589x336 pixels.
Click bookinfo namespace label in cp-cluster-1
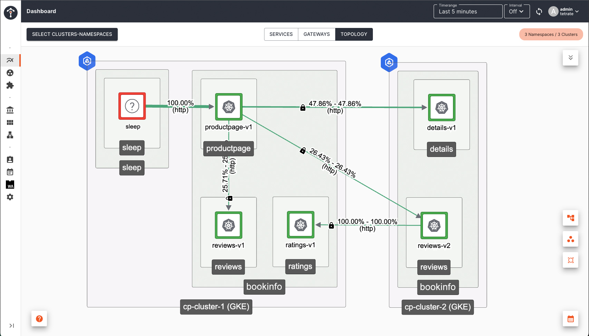[264, 287]
